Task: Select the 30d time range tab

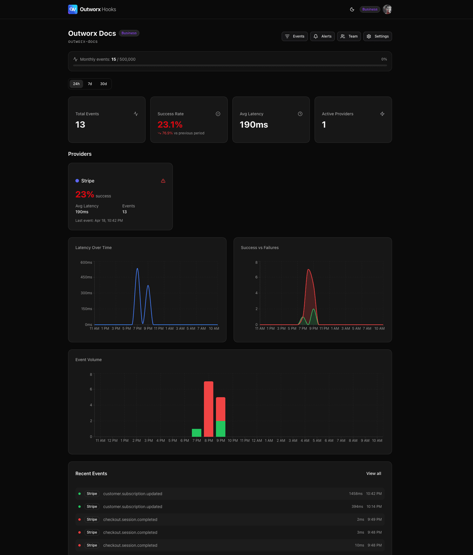Action: [104, 84]
